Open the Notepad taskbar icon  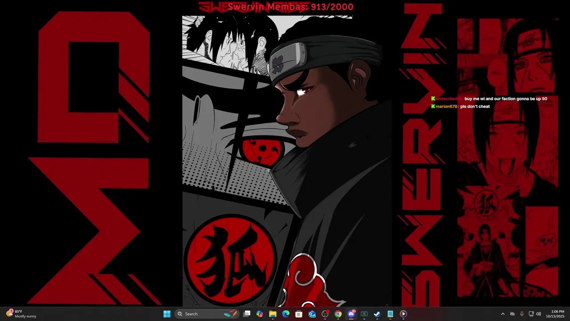[x=390, y=314]
